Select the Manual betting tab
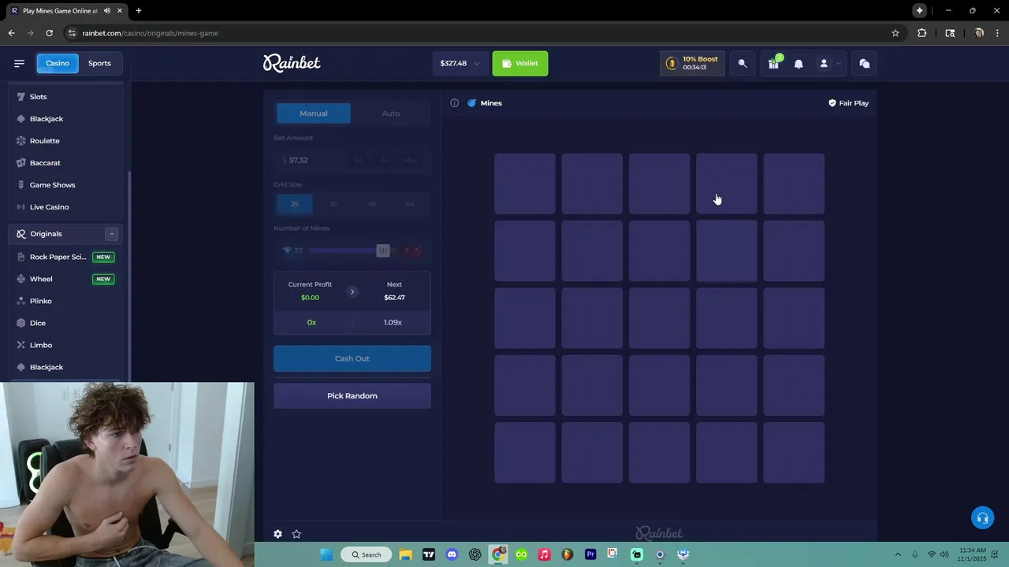The image size is (1009, 567). 313,113
